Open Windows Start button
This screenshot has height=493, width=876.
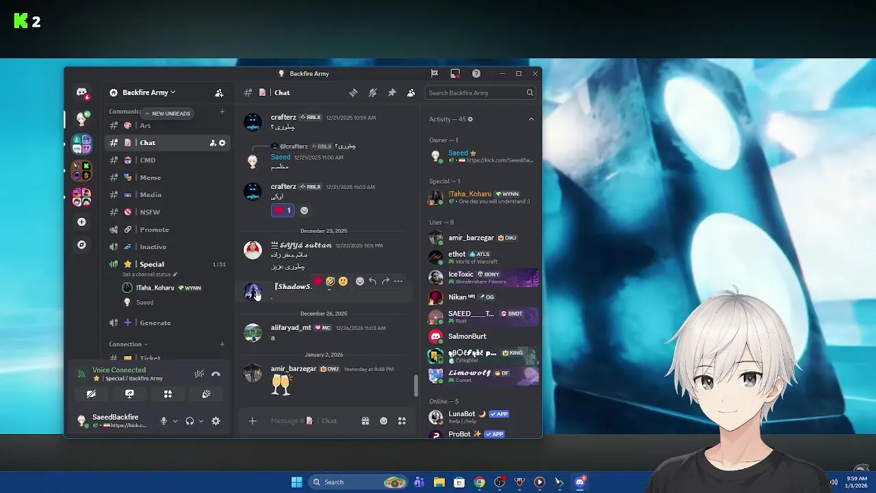tap(297, 482)
